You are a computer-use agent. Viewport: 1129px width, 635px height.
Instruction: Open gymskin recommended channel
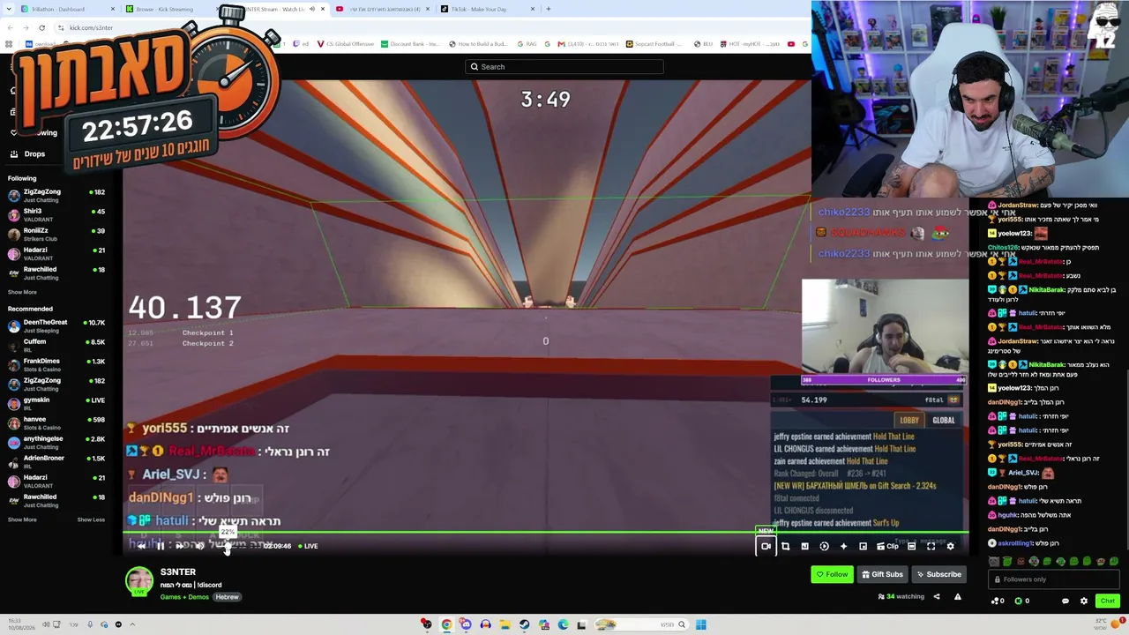56,403
